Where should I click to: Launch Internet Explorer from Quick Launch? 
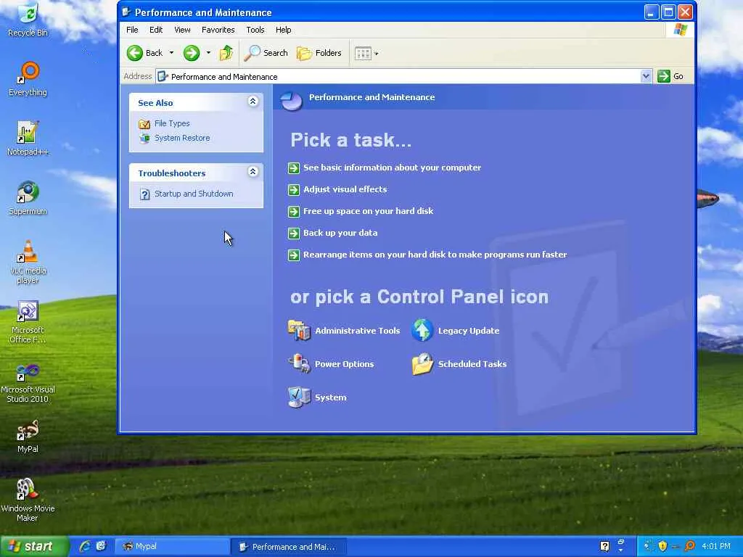(86, 547)
